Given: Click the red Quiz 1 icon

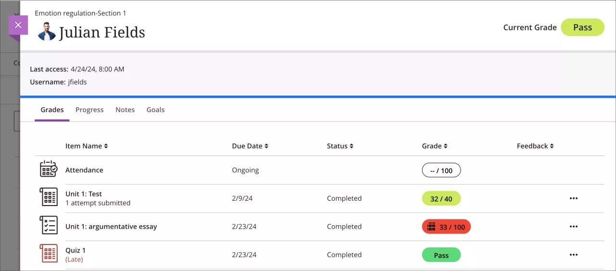Looking at the screenshot, I should (48, 254).
